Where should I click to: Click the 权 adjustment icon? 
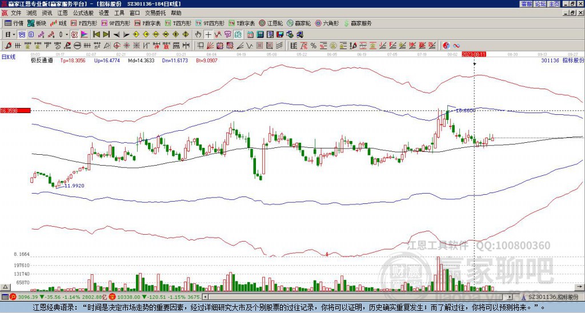(74, 35)
